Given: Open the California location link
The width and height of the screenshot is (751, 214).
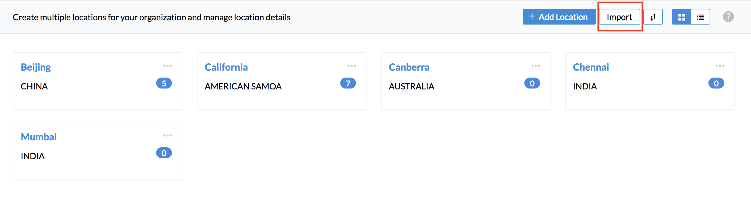Looking at the screenshot, I should point(226,67).
